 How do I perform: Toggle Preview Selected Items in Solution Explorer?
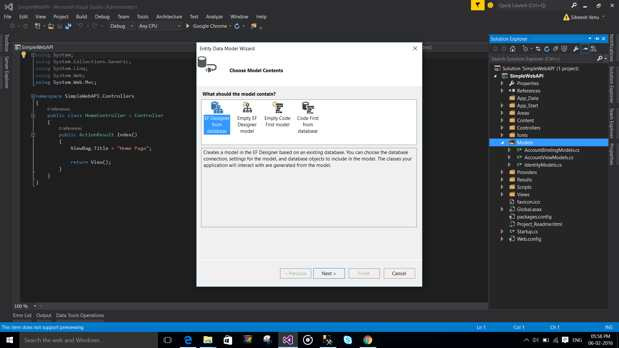click(x=585, y=49)
